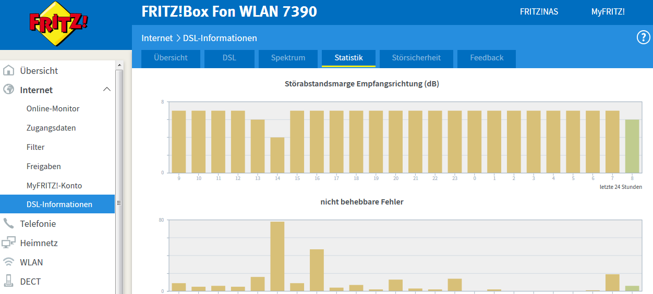This screenshot has height=294, width=653.
Task: Open Zugangsdaten page
Action: pos(51,128)
